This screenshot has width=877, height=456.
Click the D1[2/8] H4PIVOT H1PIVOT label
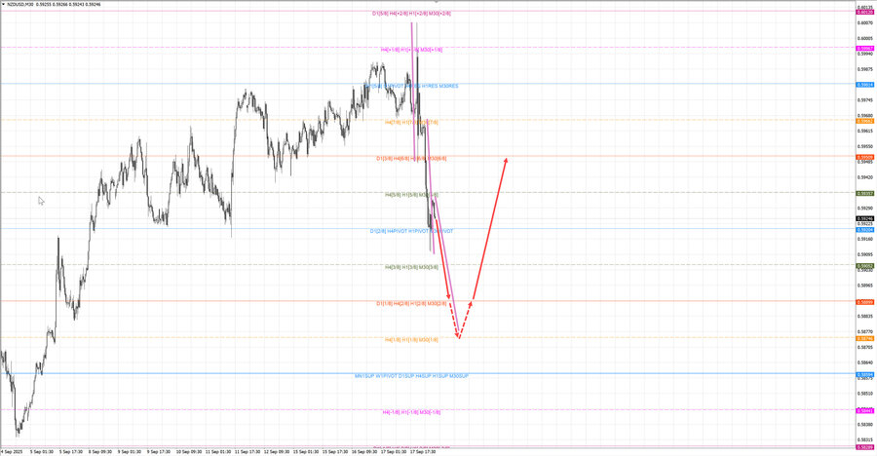[411, 231]
